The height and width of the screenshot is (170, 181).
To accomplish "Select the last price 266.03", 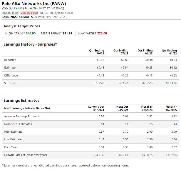I will (x=7, y=8).
